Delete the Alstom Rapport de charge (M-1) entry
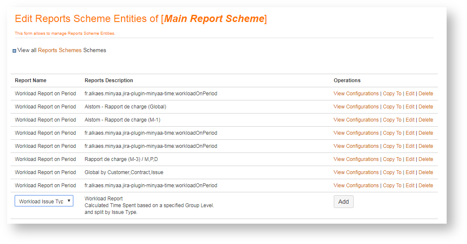The width and height of the screenshot is (467, 244). click(x=426, y=120)
